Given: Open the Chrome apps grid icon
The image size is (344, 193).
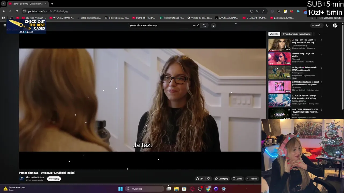Looking at the screenshot, I should coord(3,18).
